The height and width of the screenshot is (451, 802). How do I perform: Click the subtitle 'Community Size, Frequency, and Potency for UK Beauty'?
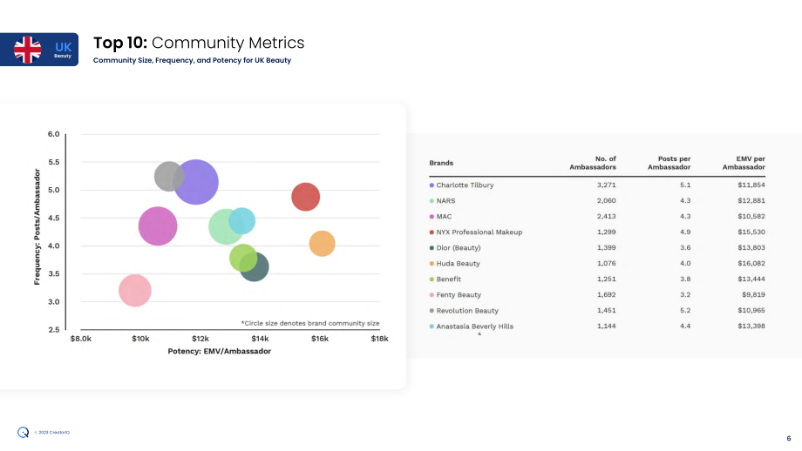click(x=192, y=60)
